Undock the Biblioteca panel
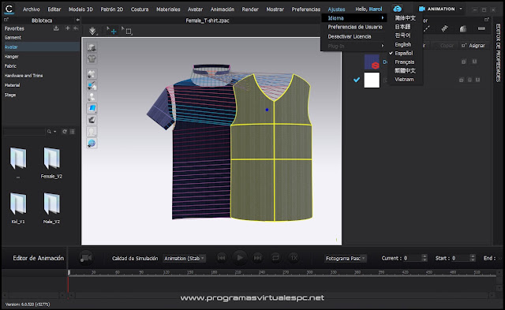Screen dimensions: 505x310 tap(6, 20)
